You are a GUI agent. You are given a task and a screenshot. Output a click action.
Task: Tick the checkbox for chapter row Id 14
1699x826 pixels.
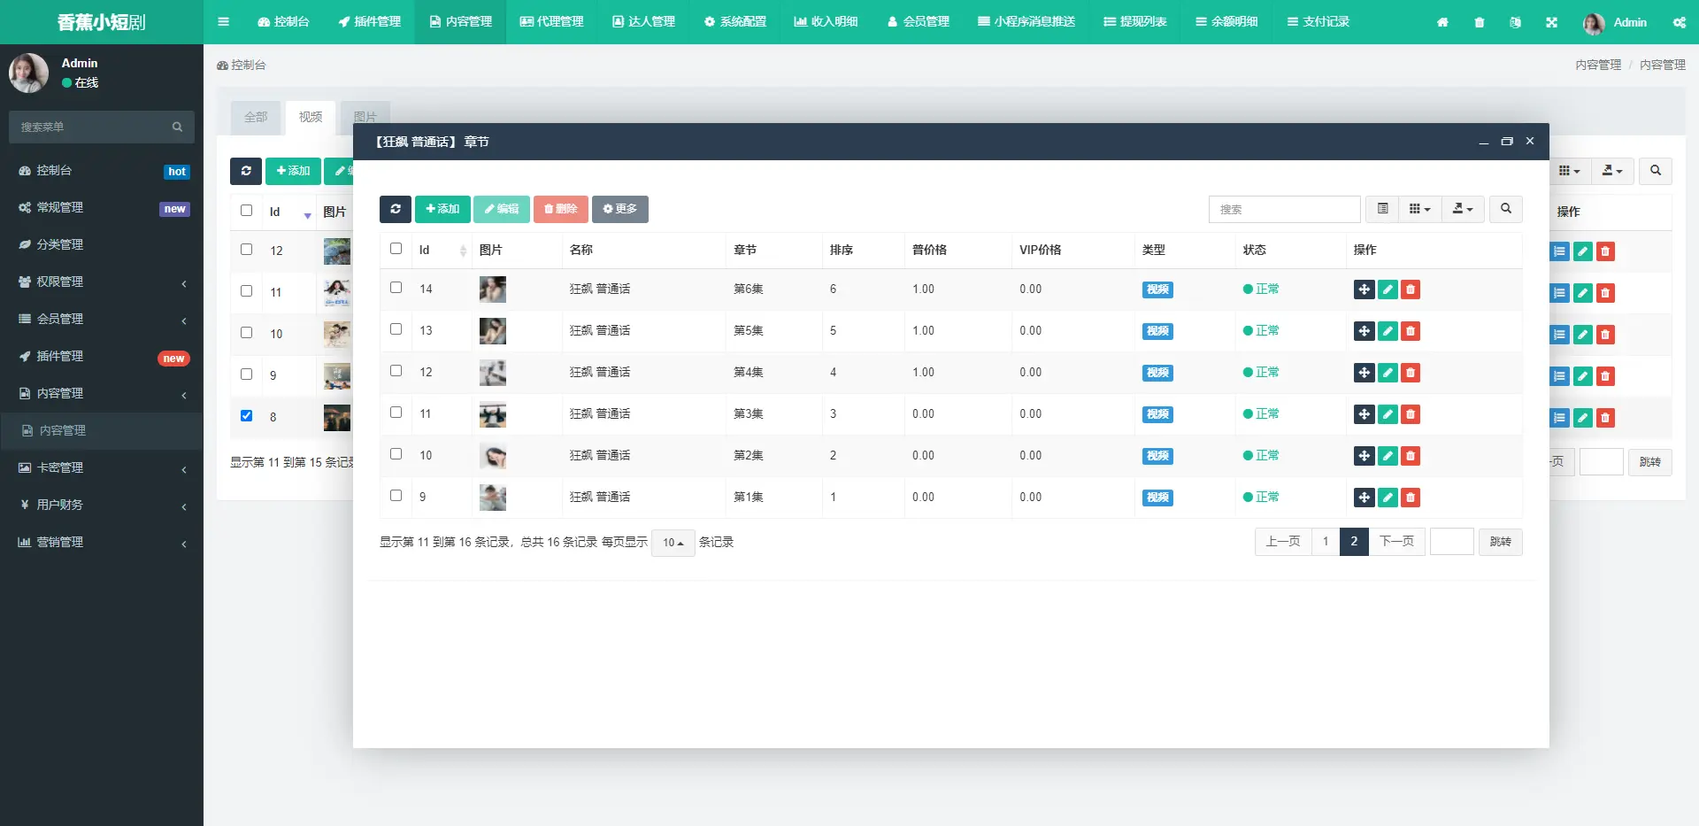point(396,288)
